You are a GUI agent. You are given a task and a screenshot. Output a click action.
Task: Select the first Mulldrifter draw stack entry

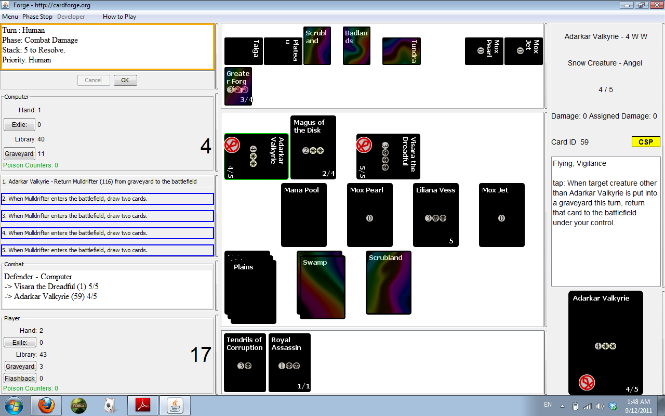(108, 199)
